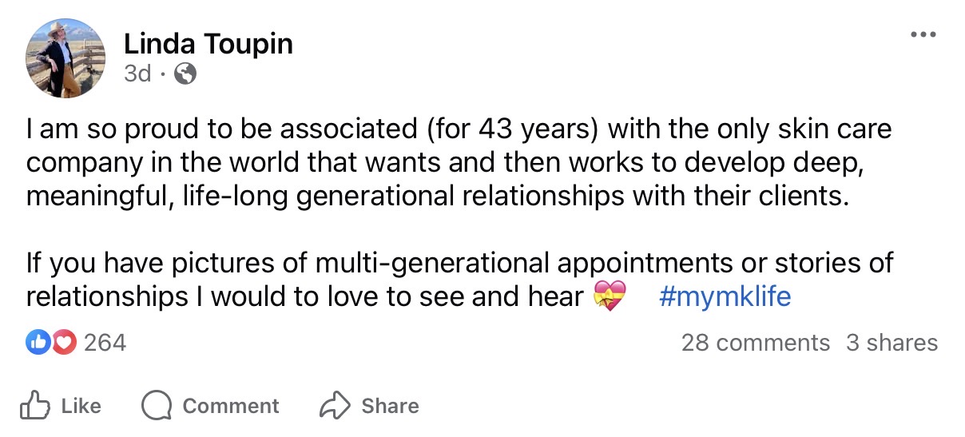965x437 pixels.
Task: Click Linda Toupin's profile picture
Action: coord(66,58)
